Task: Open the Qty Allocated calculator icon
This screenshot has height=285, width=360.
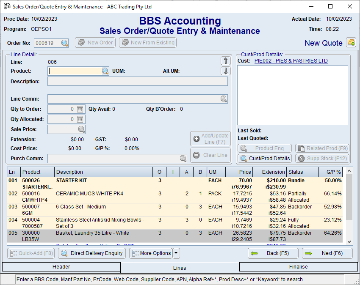Action: click(80, 119)
